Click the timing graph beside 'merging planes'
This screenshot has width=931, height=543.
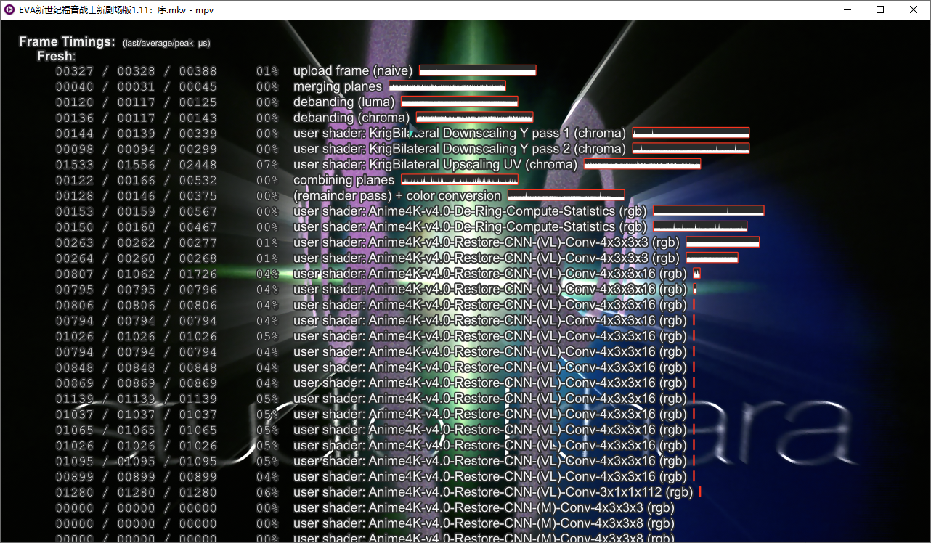pos(447,86)
